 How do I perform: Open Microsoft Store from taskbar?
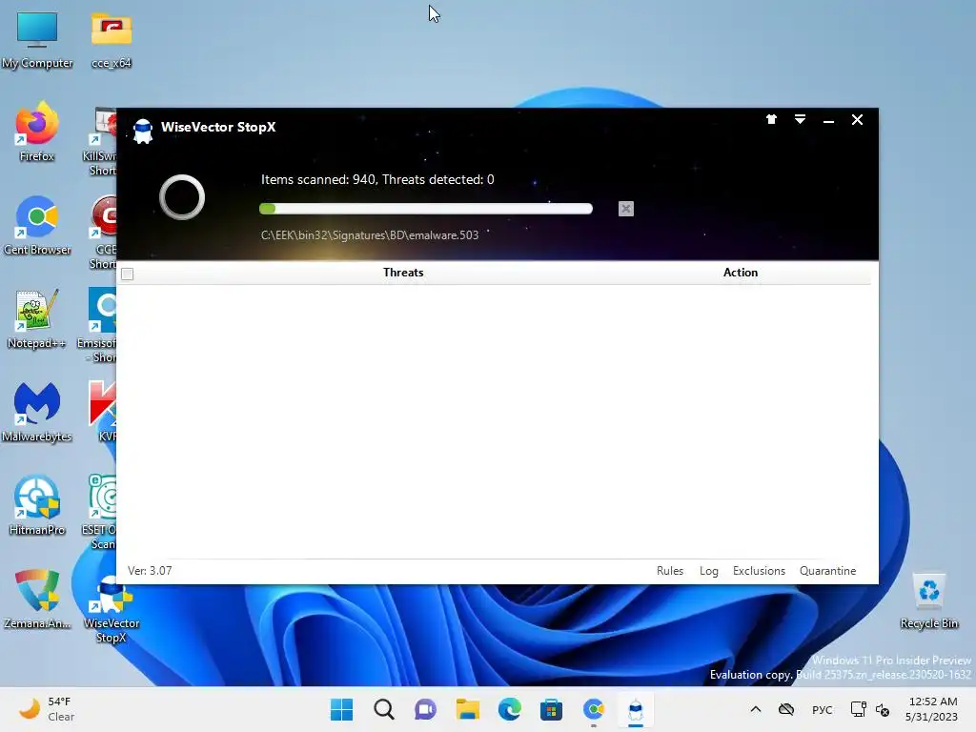(x=552, y=709)
